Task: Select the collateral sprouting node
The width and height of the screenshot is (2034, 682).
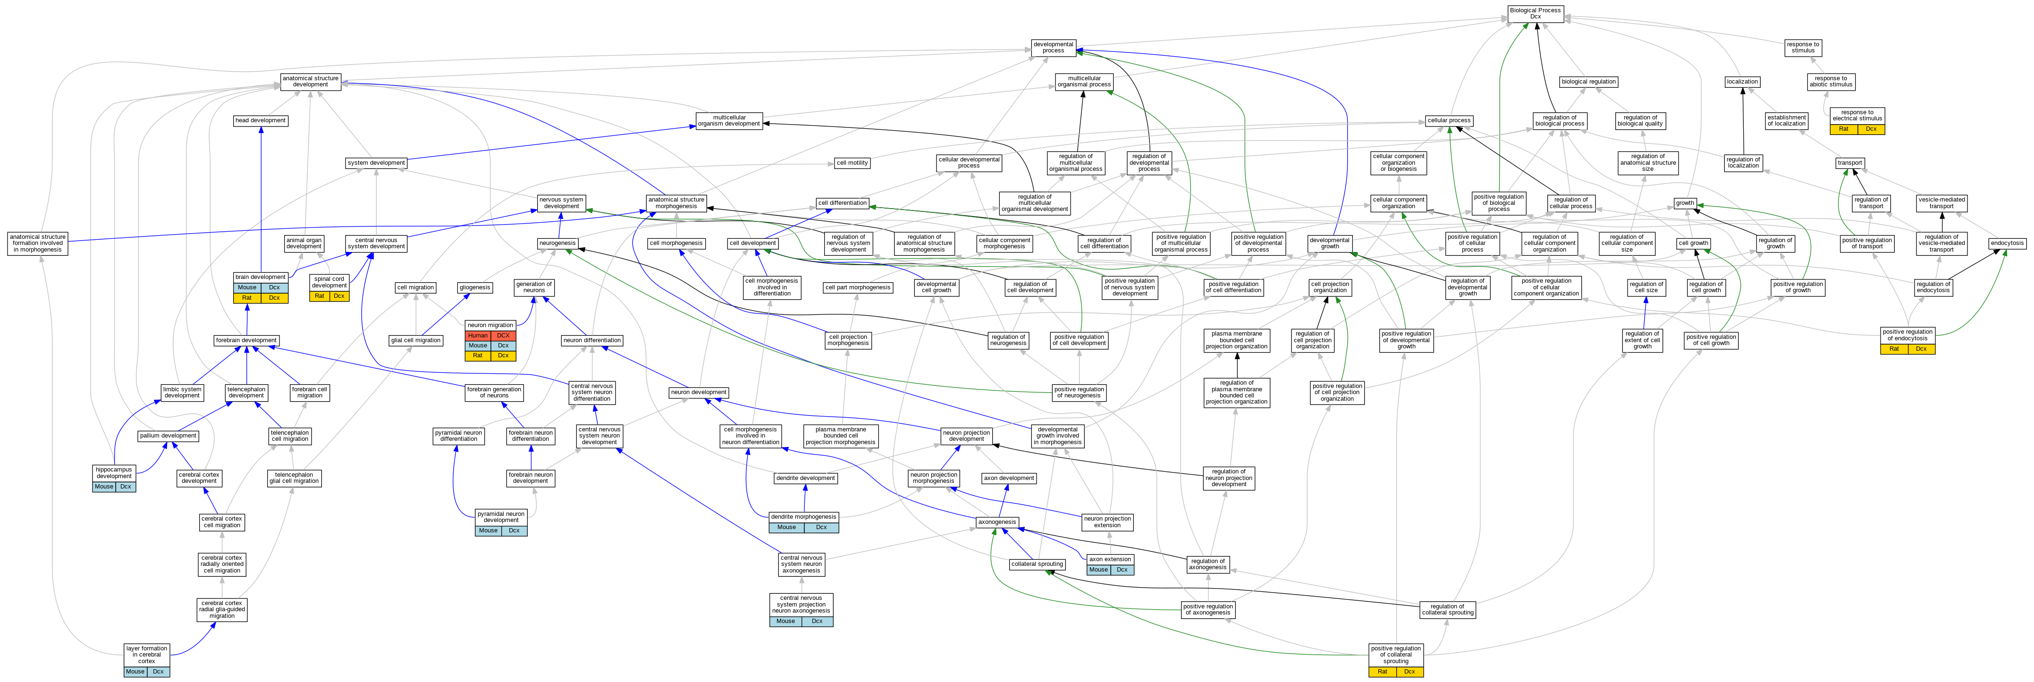Action: [x=1038, y=564]
